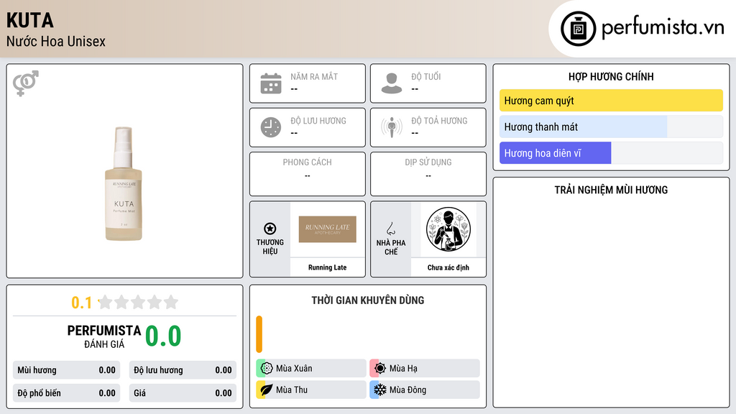Image resolution: width=736 pixels, height=414 pixels.
Task: Click the green 0.0 Perfumista score
Action: point(163,336)
